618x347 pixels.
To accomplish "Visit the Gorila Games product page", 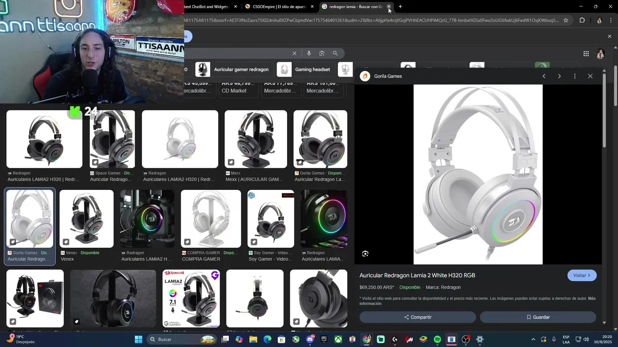I will (582, 275).
